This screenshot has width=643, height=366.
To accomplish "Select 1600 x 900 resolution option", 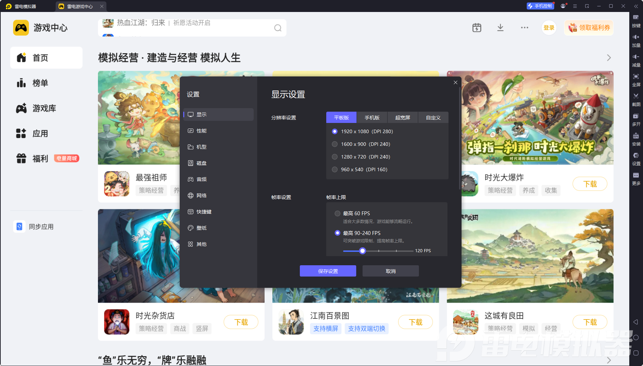I will pyautogui.click(x=335, y=144).
